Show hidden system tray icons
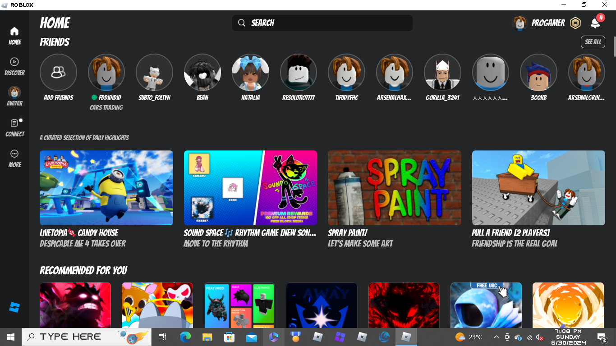This screenshot has width=616, height=346. coord(496,337)
